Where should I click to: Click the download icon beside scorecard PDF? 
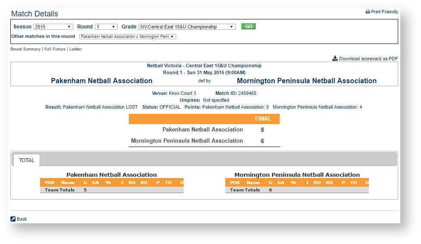click(x=335, y=58)
